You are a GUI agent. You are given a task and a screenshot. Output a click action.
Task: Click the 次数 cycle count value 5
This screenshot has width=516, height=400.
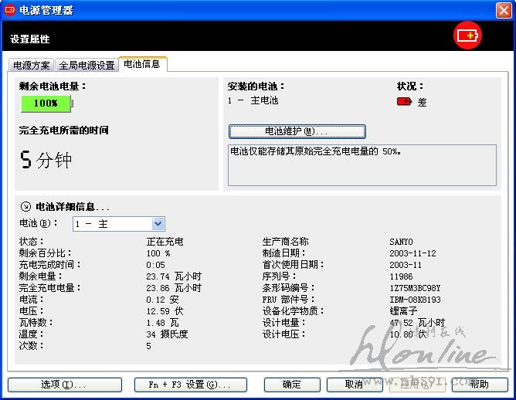click(x=149, y=346)
